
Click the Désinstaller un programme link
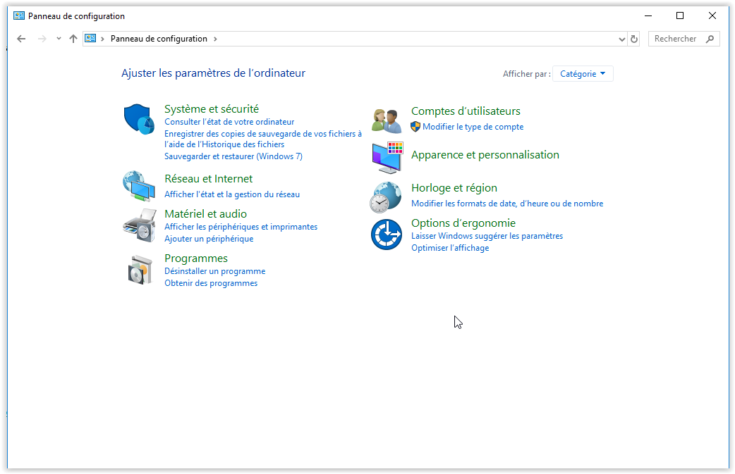pyautogui.click(x=214, y=271)
